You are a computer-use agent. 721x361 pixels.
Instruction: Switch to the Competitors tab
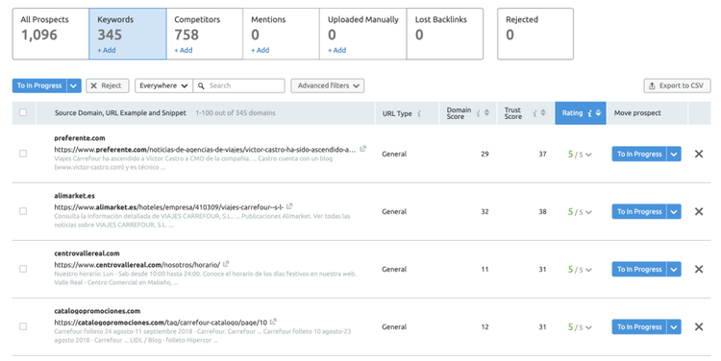click(205, 34)
